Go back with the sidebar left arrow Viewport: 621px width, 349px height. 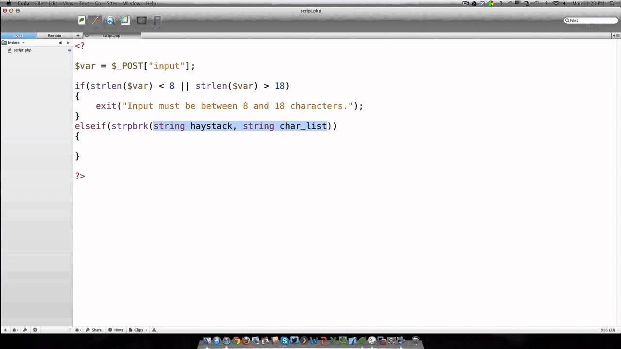point(60,43)
